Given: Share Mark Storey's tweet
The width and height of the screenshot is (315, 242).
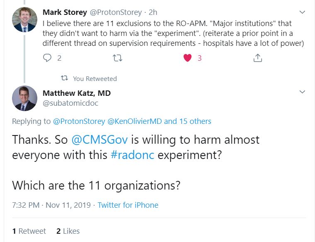Looking at the screenshot, I should 257,58.
